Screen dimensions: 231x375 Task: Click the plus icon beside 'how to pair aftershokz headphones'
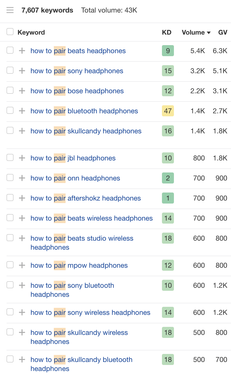pyautogui.click(x=22, y=198)
